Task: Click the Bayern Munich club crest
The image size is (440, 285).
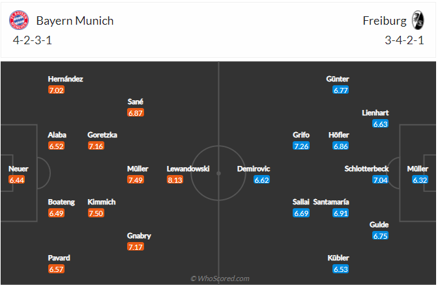Action: coord(19,20)
